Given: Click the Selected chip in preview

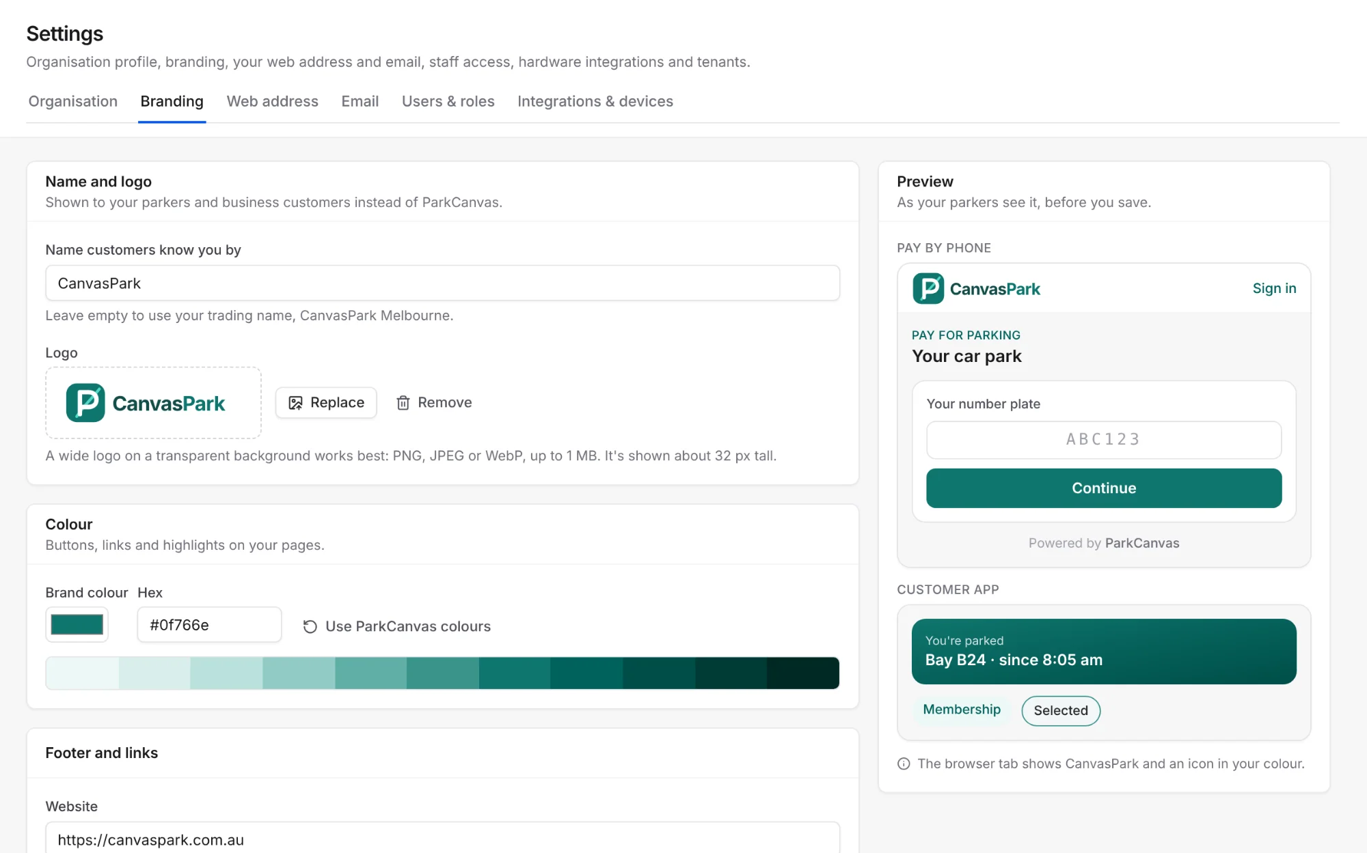Looking at the screenshot, I should [x=1061, y=710].
